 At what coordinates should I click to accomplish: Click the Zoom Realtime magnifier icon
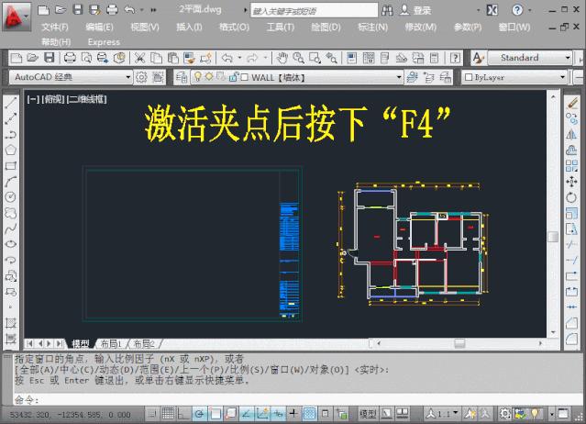(299, 58)
